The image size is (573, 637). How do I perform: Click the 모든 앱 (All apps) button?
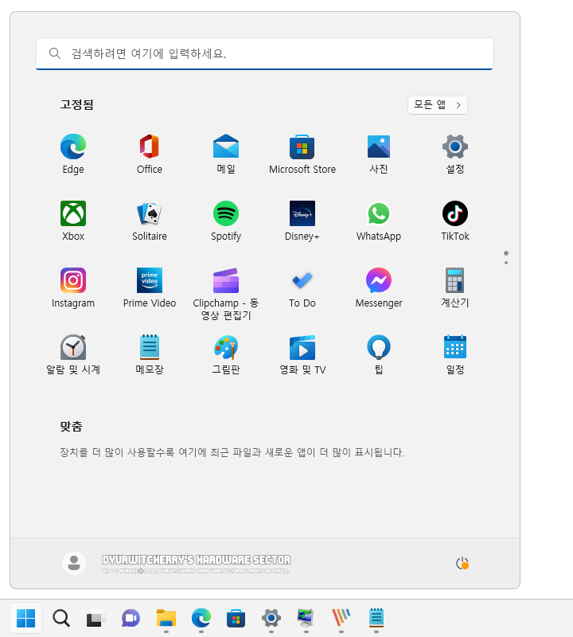pos(438,105)
